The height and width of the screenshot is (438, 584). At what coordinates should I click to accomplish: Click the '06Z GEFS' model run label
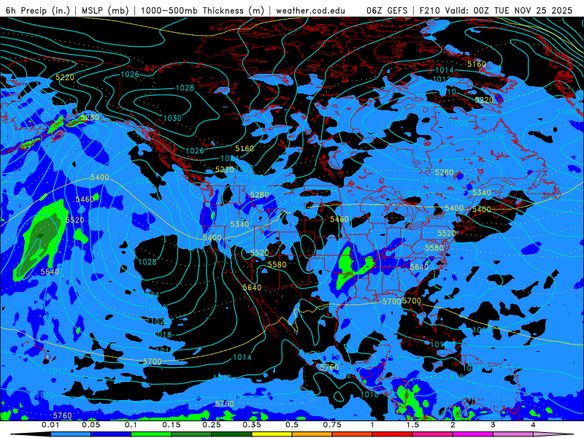click(x=387, y=10)
